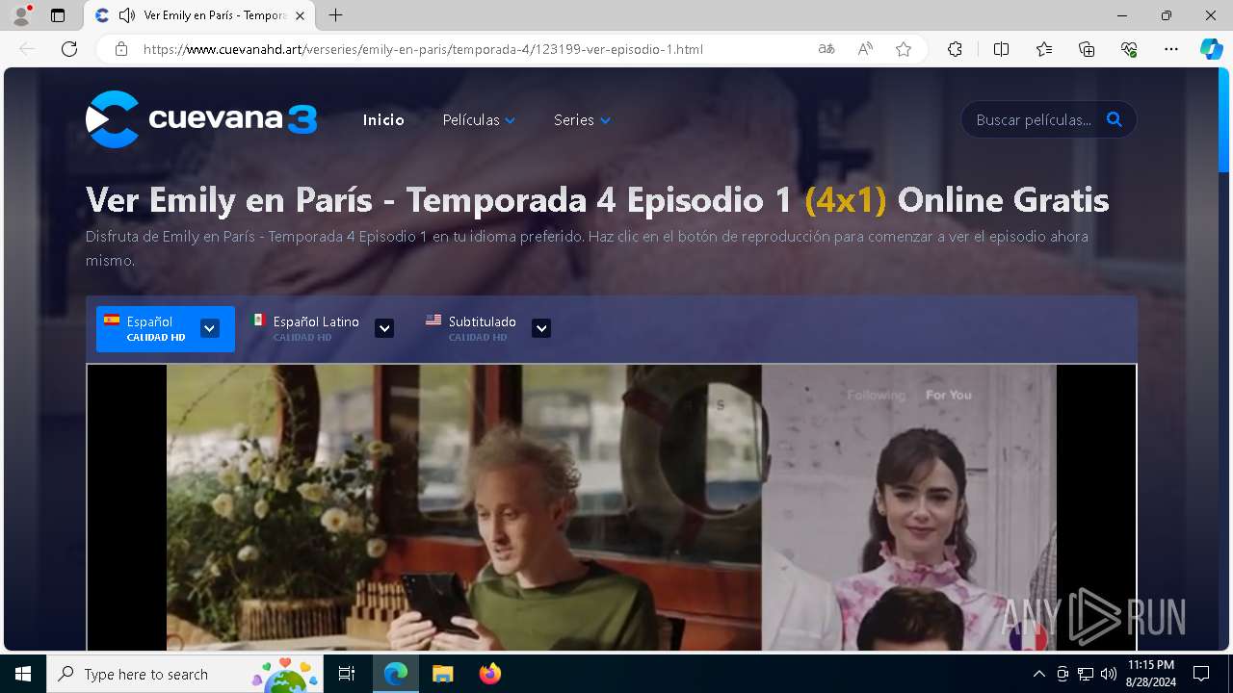1233x693 pixels.
Task: Open the taskbar clock and date
Action: (1150, 674)
